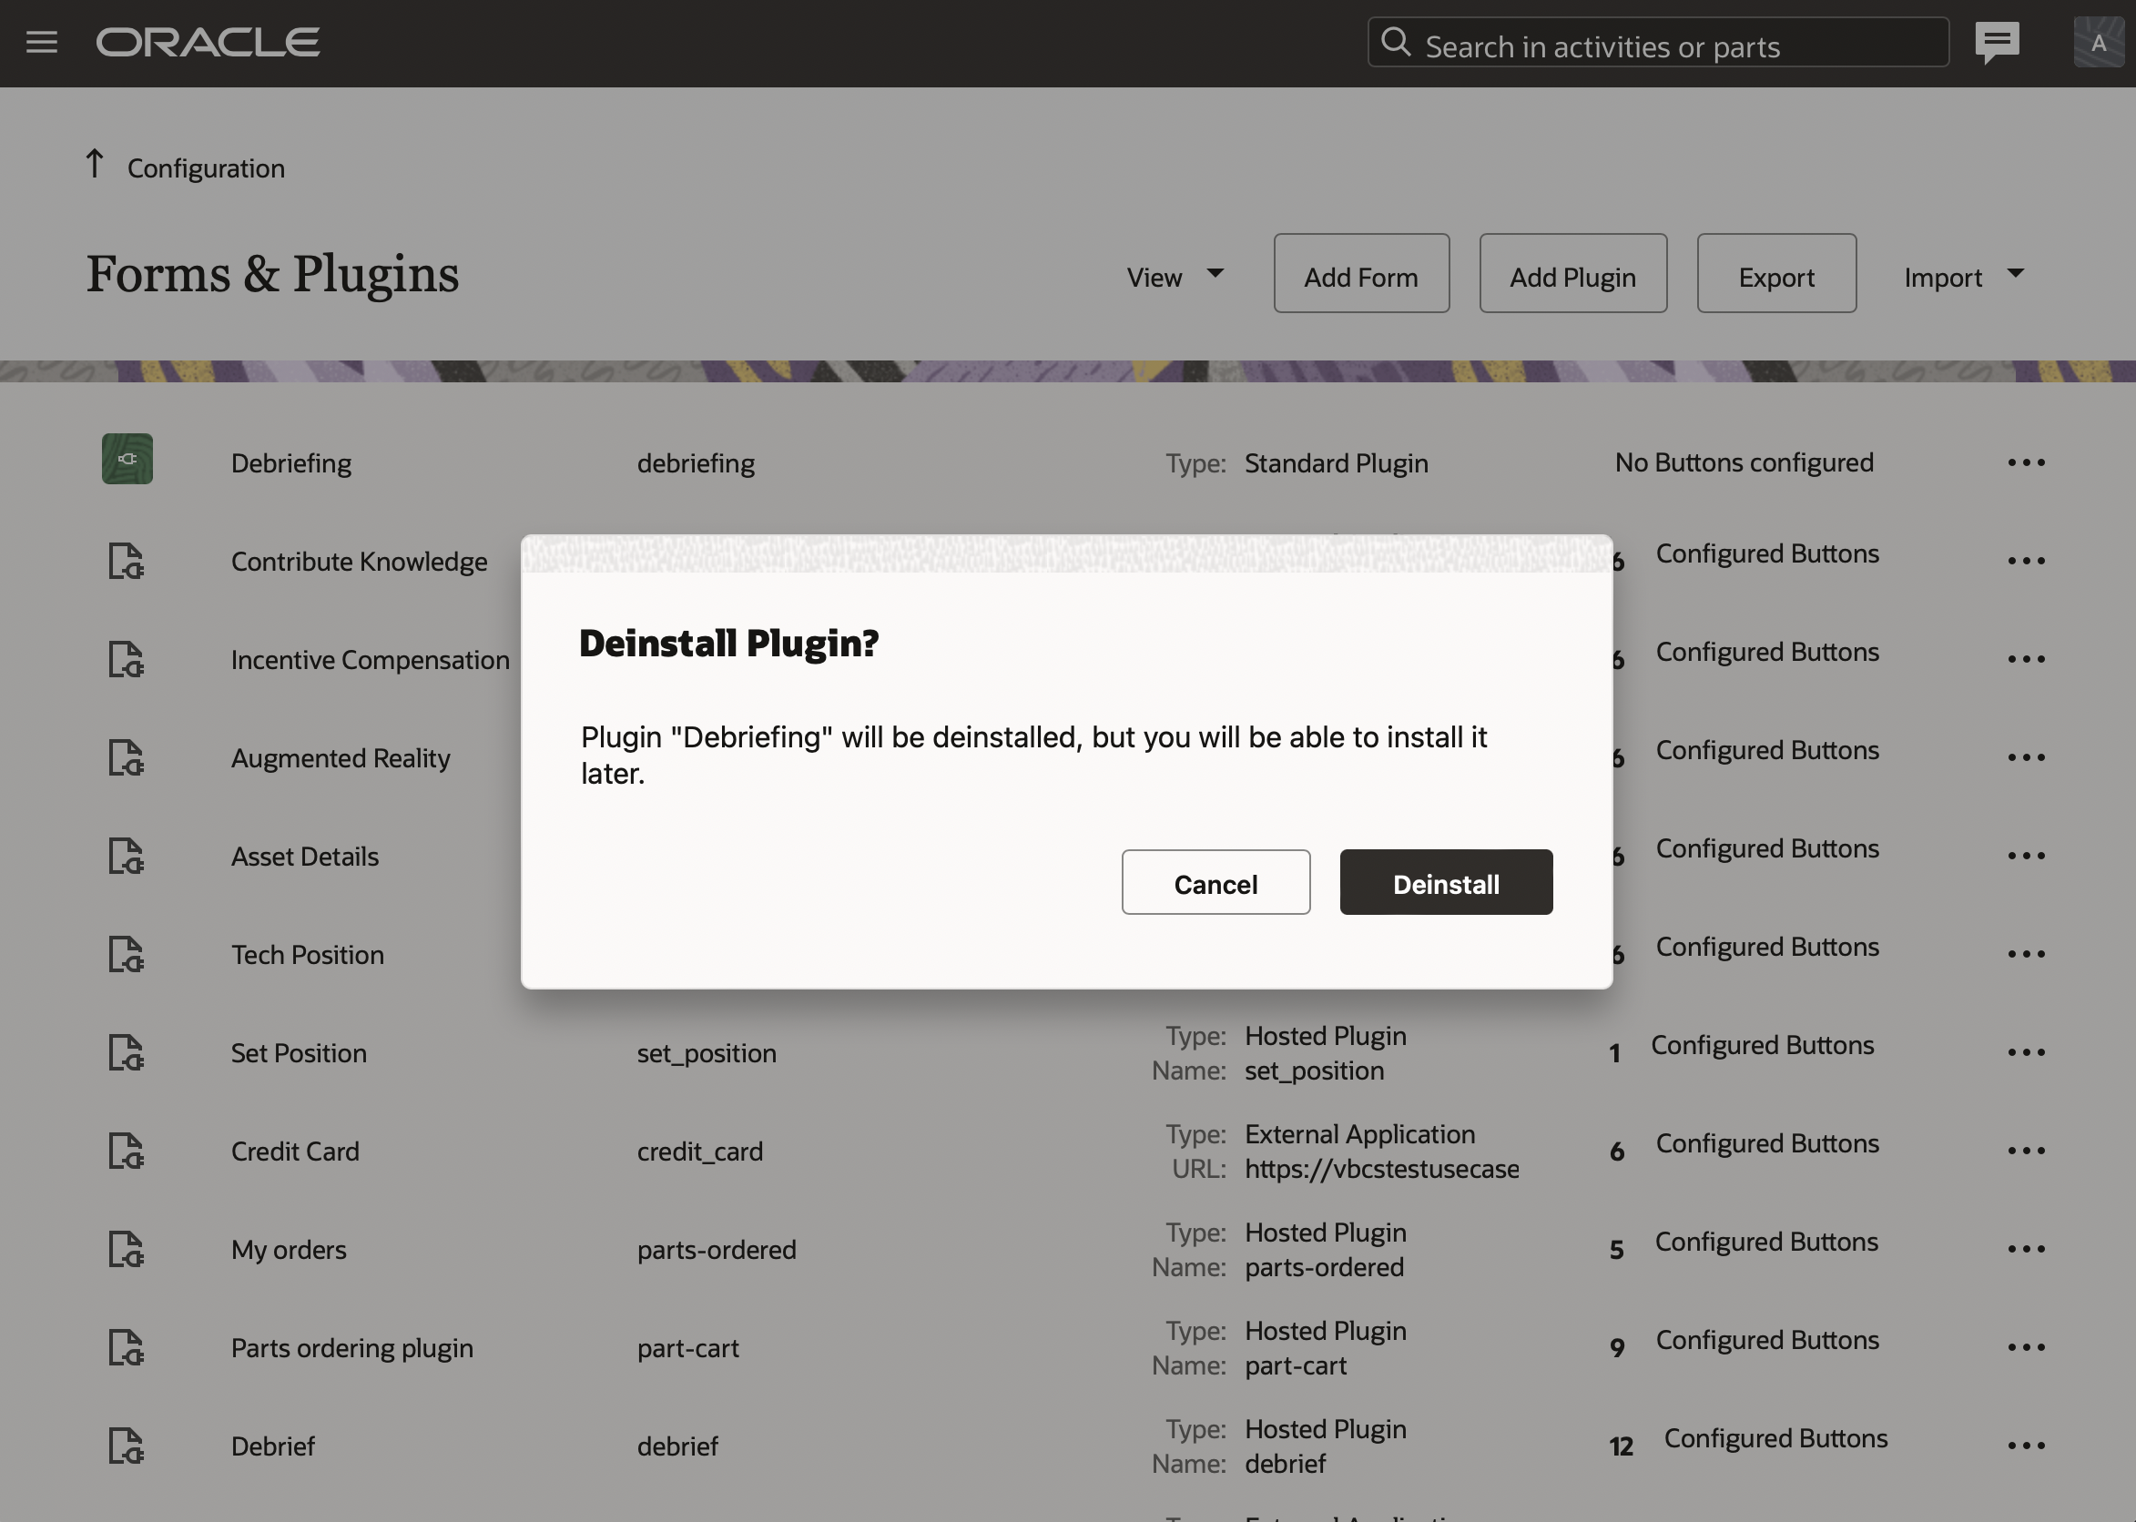Click the Credit Card form icon
Screen dimensions: 2136x1522
pyautogui.click(x=126, y=1151)
